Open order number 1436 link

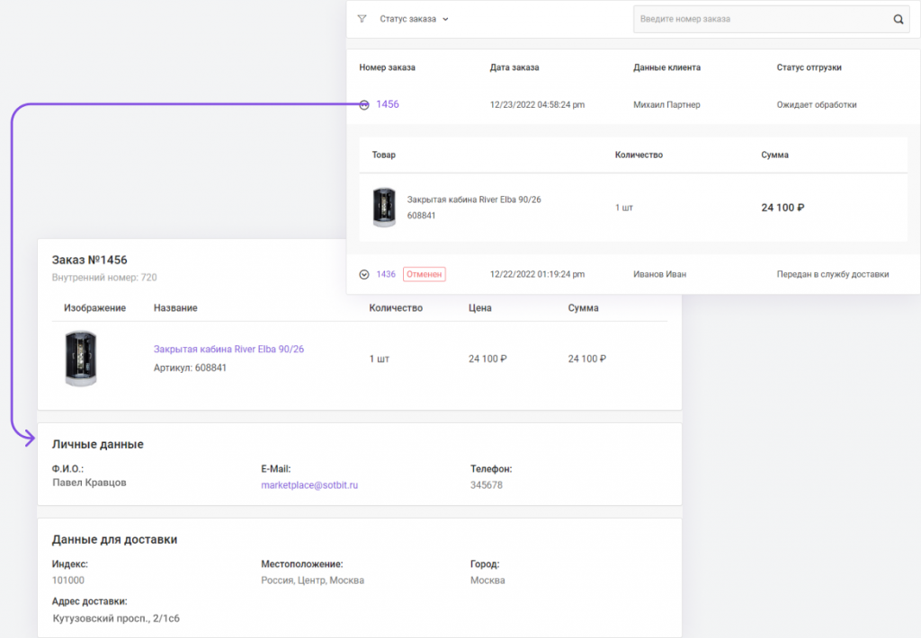pyautogui.click(x=386, y=274)
